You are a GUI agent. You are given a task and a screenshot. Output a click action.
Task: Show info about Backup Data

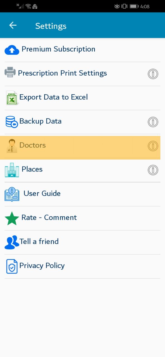(x=153, y=122)
